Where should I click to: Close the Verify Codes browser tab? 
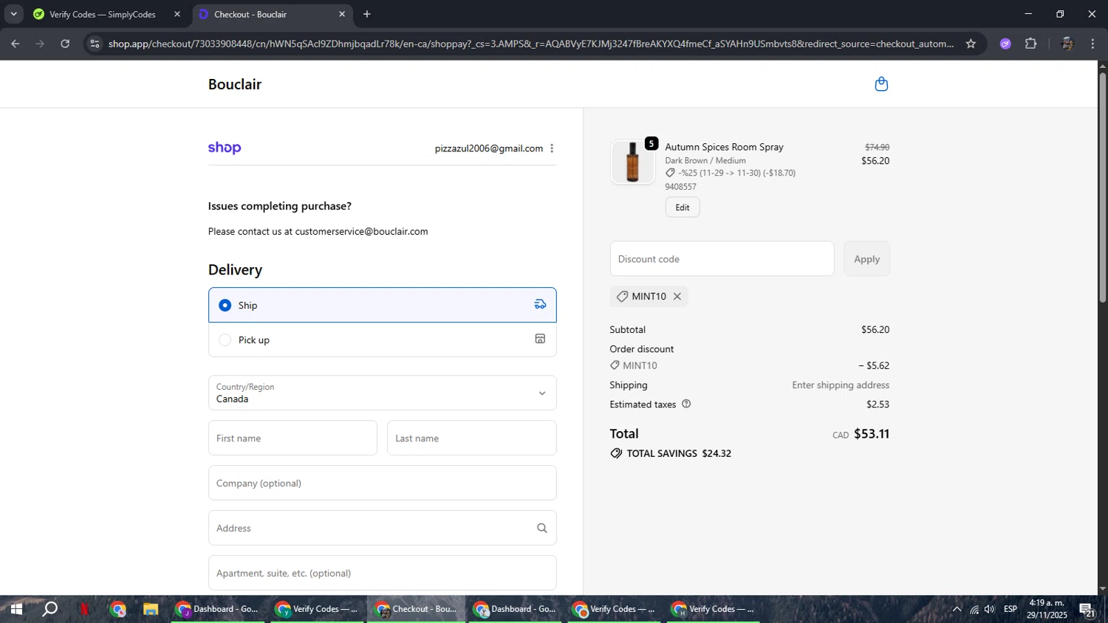177,14
